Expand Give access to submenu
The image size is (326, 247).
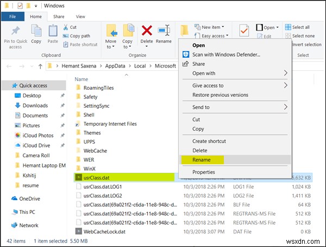[x=235, y=85]
